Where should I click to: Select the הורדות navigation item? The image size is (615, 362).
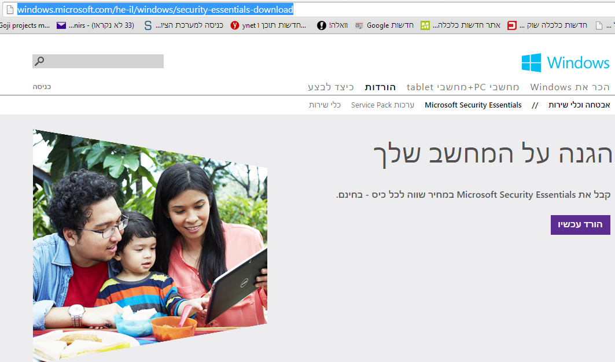tap(380, 87)
